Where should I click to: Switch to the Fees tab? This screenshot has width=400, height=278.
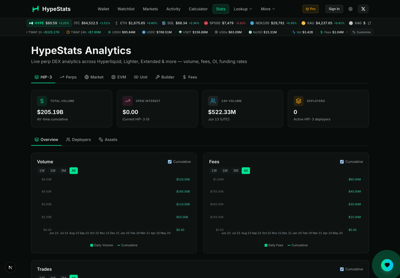tap(190, 77)
